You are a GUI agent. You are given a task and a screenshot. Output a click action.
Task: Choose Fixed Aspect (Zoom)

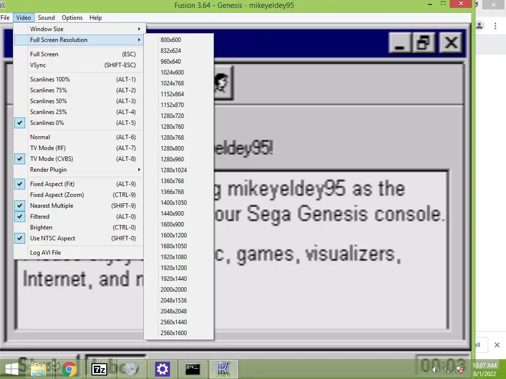79,195
